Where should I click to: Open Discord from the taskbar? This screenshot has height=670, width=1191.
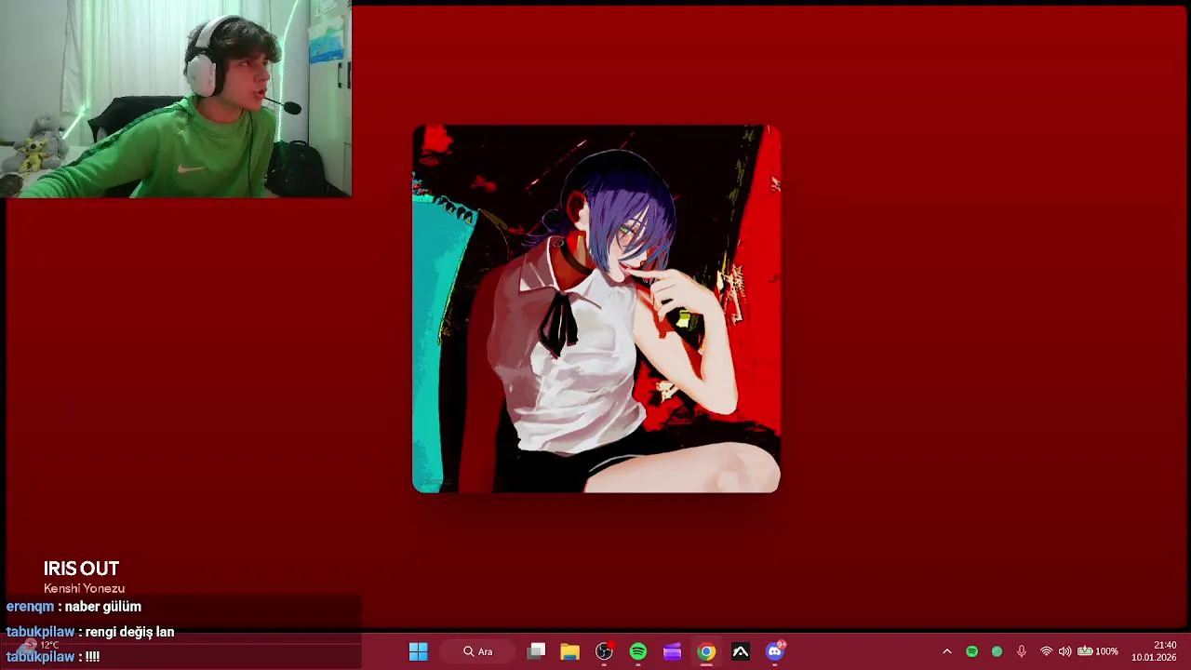[x=775, y=651]
